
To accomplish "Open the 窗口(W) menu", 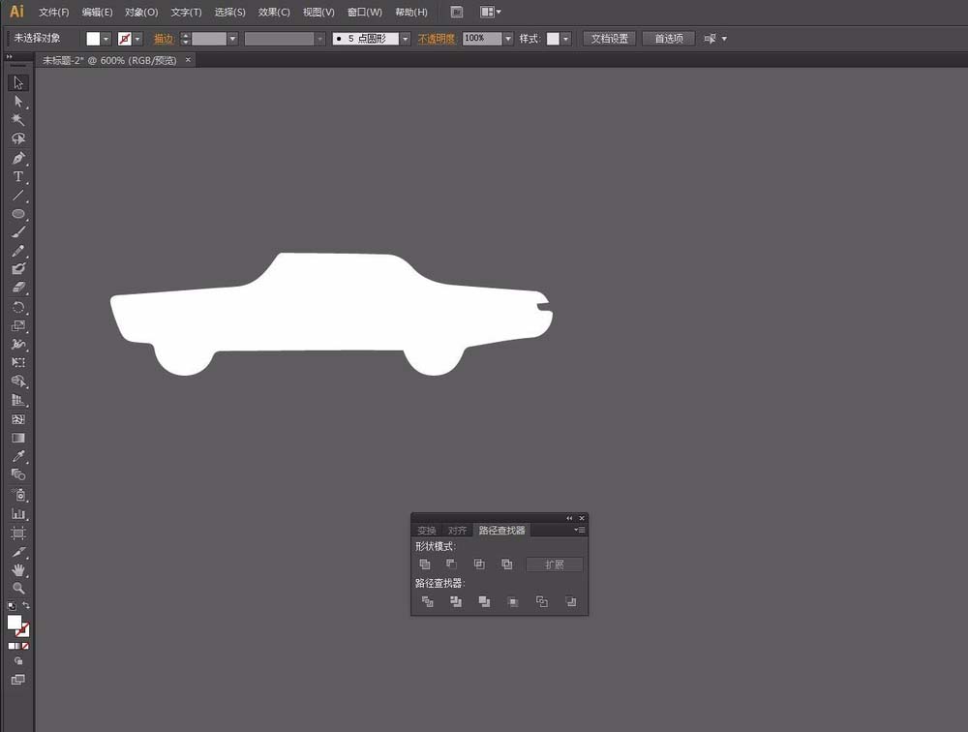I will click(x=365, y=12).
